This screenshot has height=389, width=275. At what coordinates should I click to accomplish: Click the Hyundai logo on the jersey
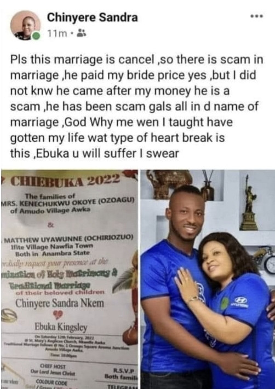point(240,300)
